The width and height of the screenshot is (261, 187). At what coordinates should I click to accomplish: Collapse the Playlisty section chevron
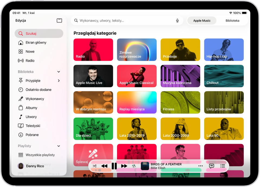coord(59,146)
